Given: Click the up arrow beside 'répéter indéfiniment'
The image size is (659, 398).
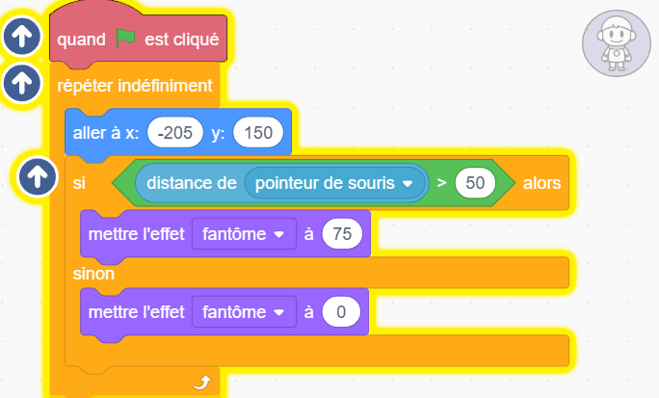Looking at the screenshot, I should 22,83.
